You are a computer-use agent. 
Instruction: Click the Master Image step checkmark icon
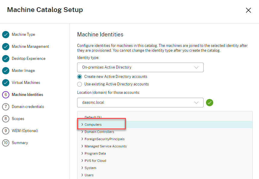point(6,71)
